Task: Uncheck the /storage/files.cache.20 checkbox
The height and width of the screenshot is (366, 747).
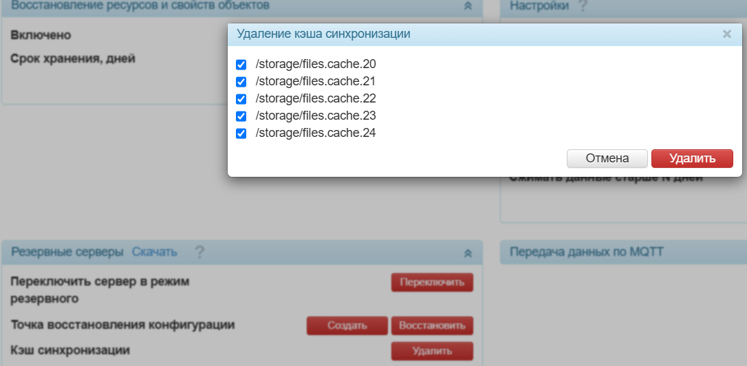Action: click(x=241, y=65)
